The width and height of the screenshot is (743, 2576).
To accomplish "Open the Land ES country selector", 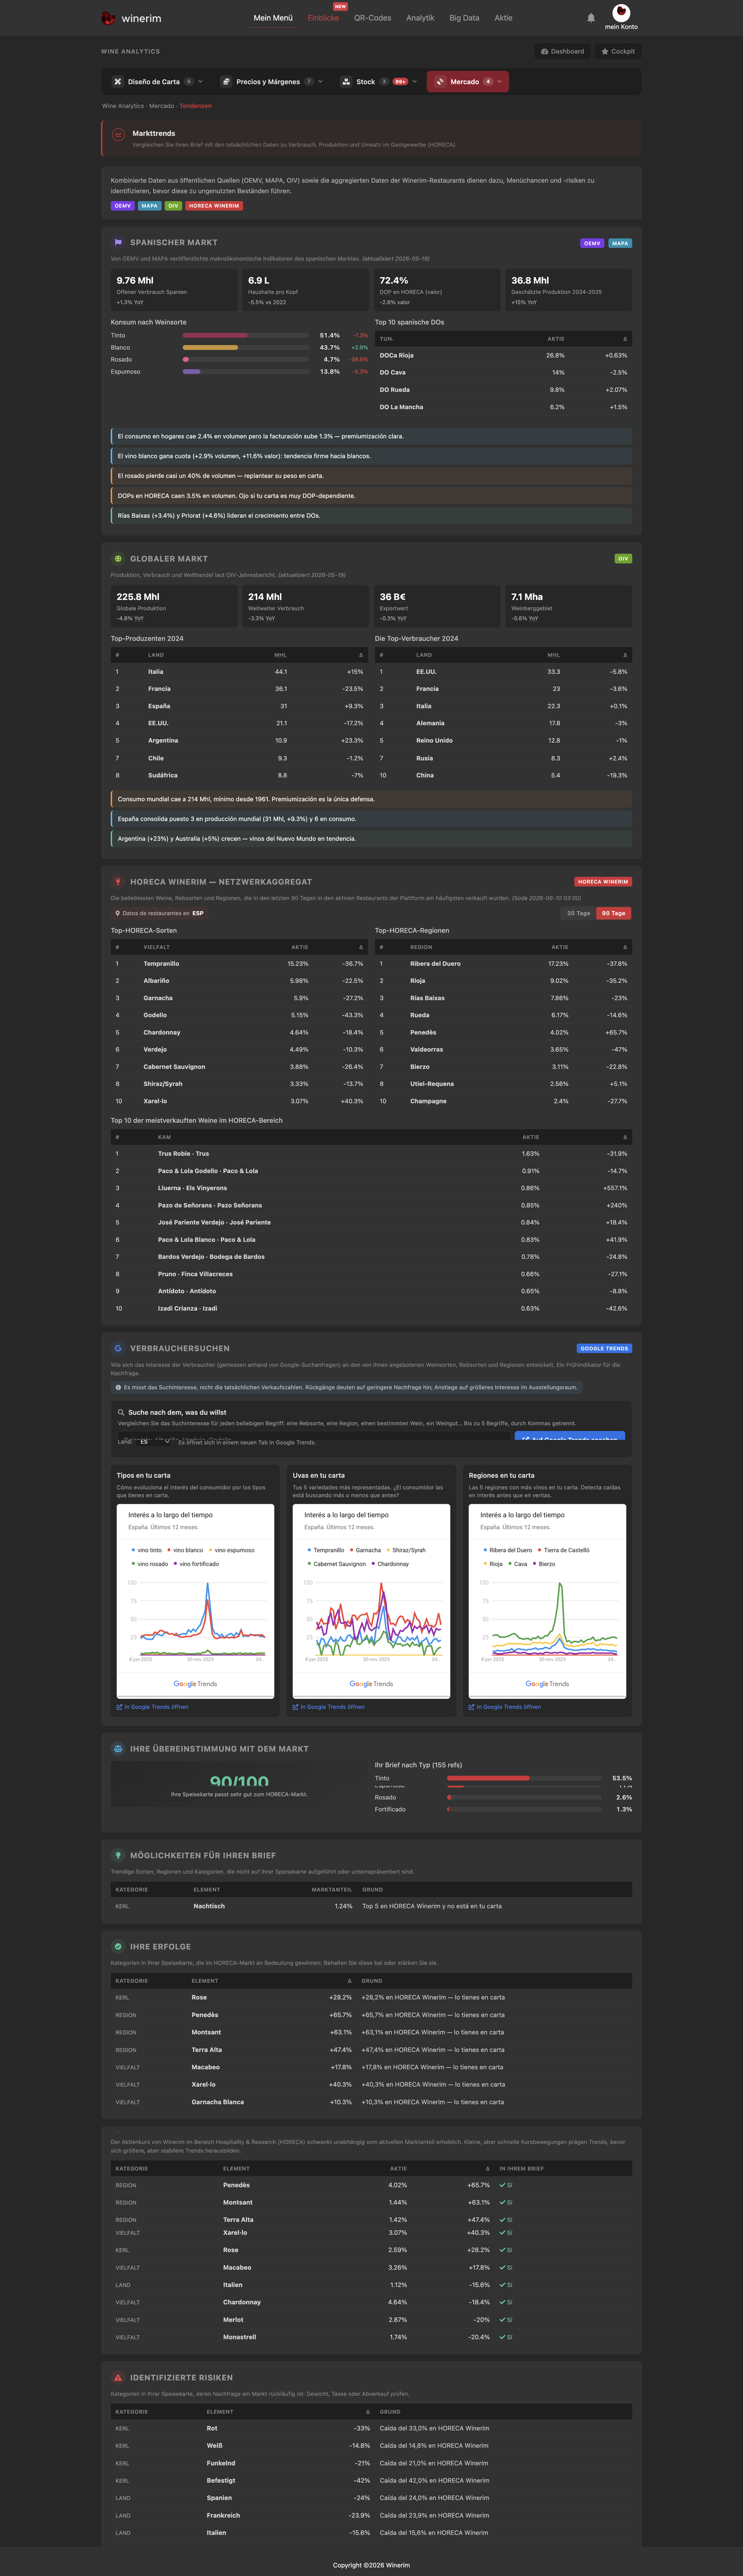I will (x=154, y=1442).
